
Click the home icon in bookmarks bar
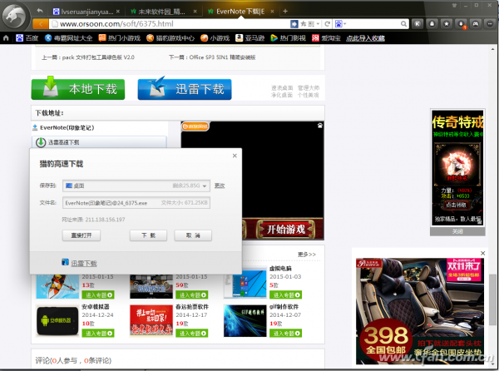pyautogui.click(x=6, y=38)
